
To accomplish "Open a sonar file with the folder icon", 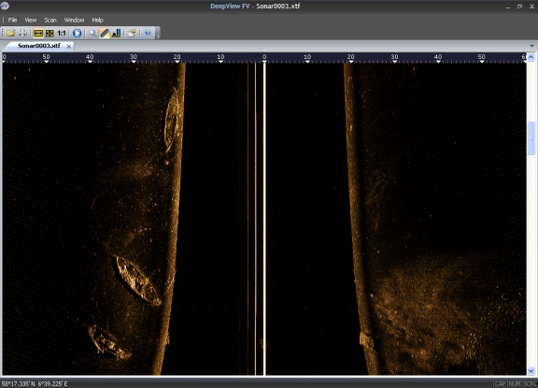I will point(11,33).
